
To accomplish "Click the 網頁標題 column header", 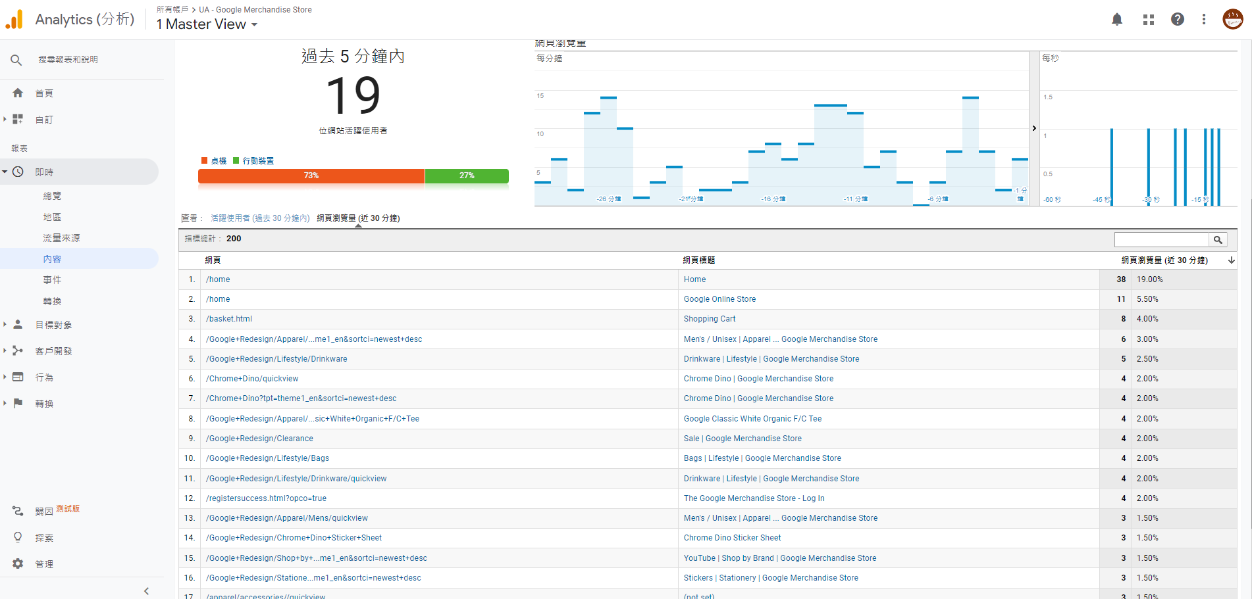I will [699, 260].
